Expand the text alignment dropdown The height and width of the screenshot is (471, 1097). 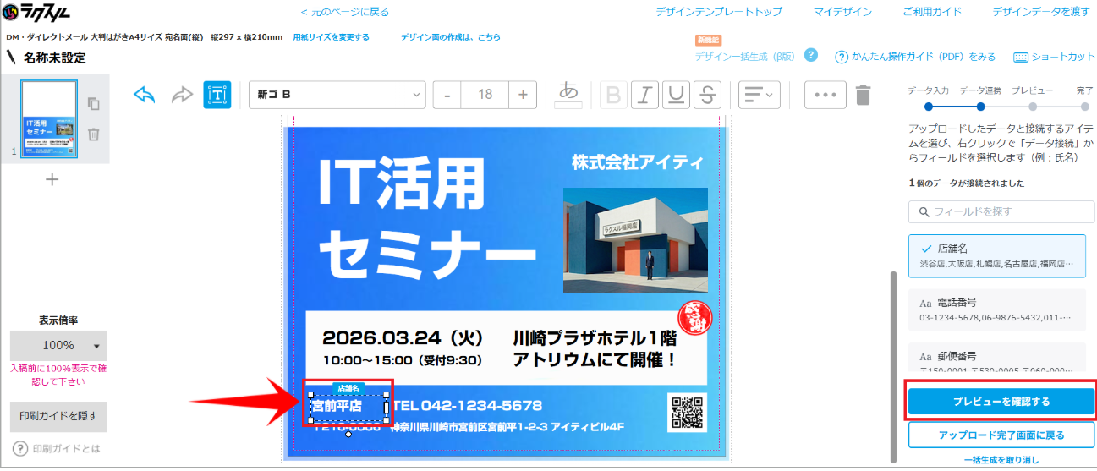click(x=759, y=95)
